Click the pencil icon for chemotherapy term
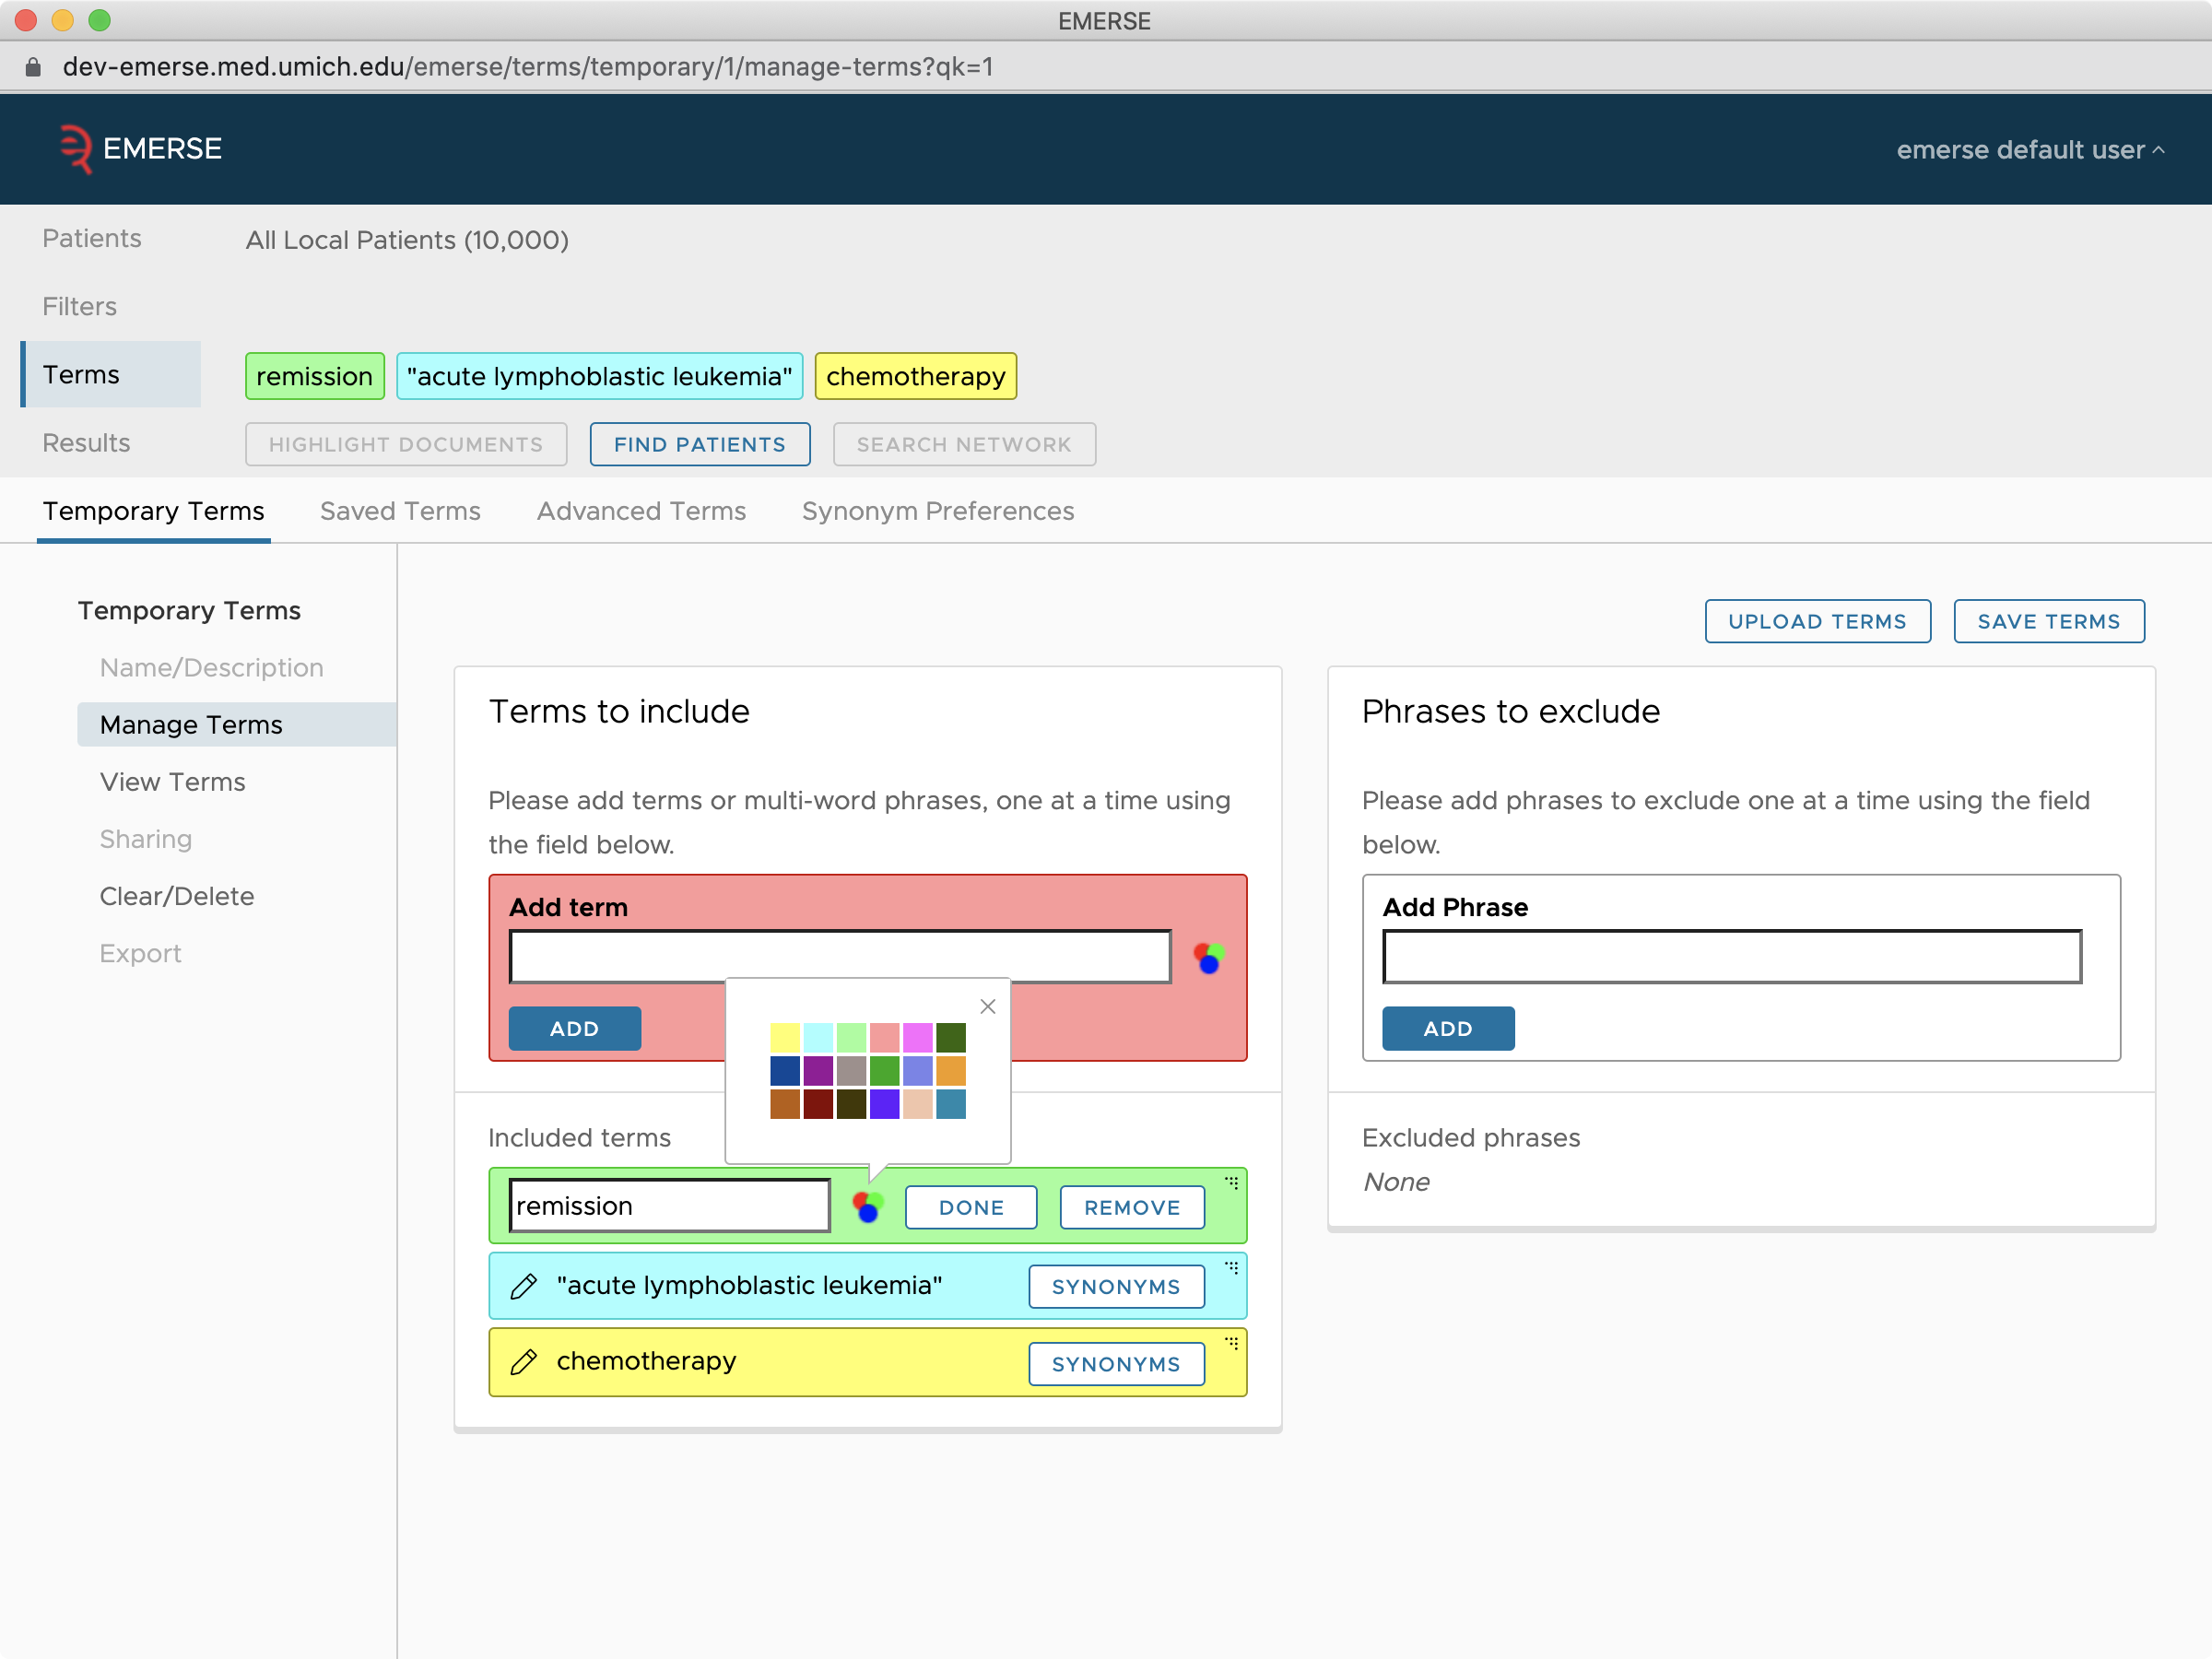 (524, 1361)
